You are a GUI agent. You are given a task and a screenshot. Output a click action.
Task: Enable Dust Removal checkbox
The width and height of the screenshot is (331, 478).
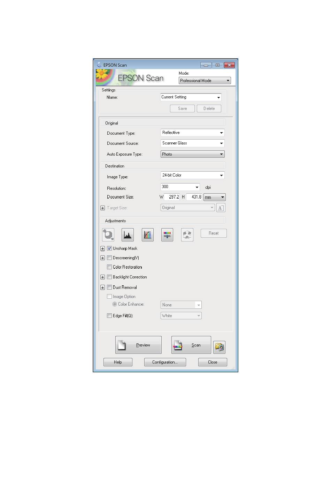point(109,287)
